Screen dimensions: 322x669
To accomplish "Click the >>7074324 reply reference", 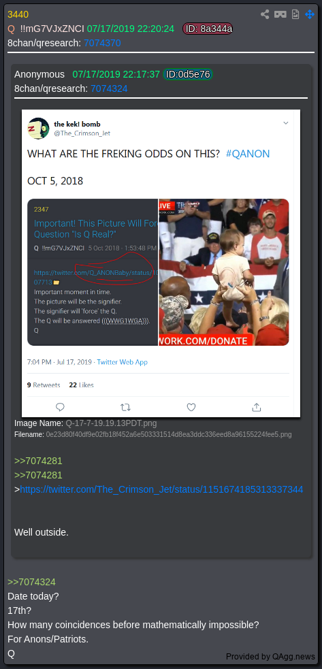I will tap(31, 582).
